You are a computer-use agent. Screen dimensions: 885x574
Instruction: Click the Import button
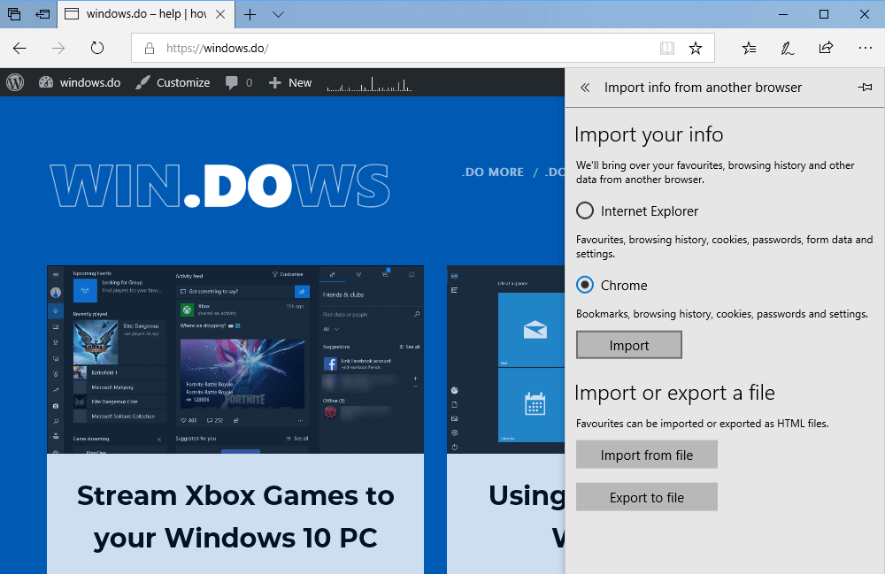pyautogui.click(x=628, y=345)
